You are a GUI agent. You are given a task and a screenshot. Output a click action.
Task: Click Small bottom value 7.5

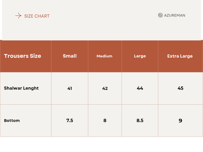[70, 121]
